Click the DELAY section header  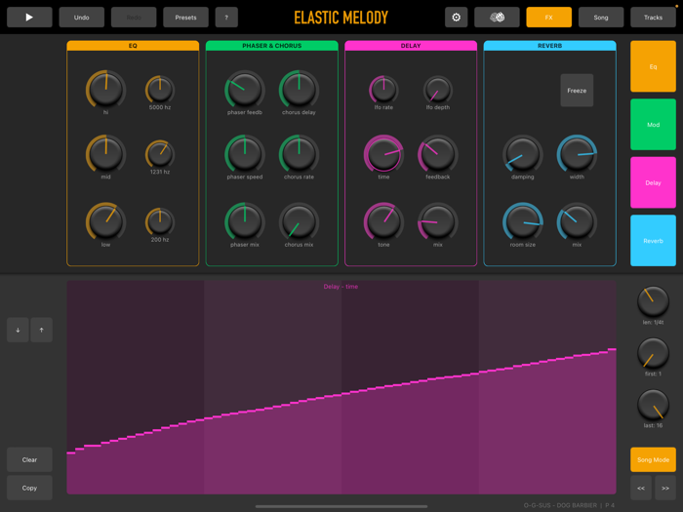(x=411, y=45)
